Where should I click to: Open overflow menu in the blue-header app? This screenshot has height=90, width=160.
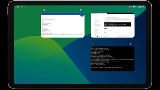(83, 13)
